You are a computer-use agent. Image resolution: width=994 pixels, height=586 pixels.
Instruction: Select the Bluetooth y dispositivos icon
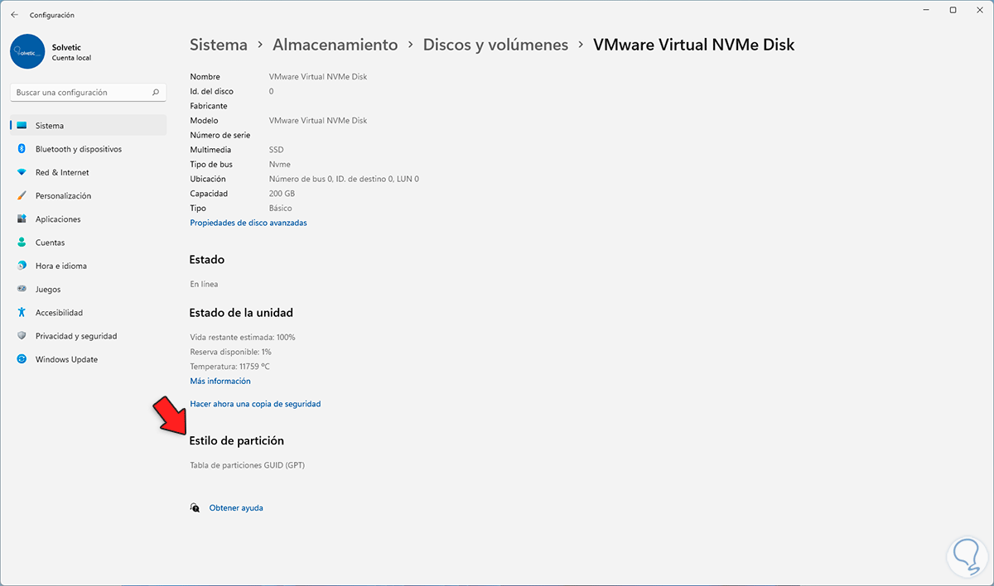click(22, 149)
